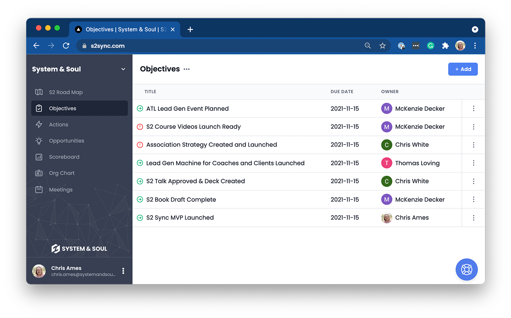
Task: Click the Meetings calendar icon
Action: coord(39,190)
